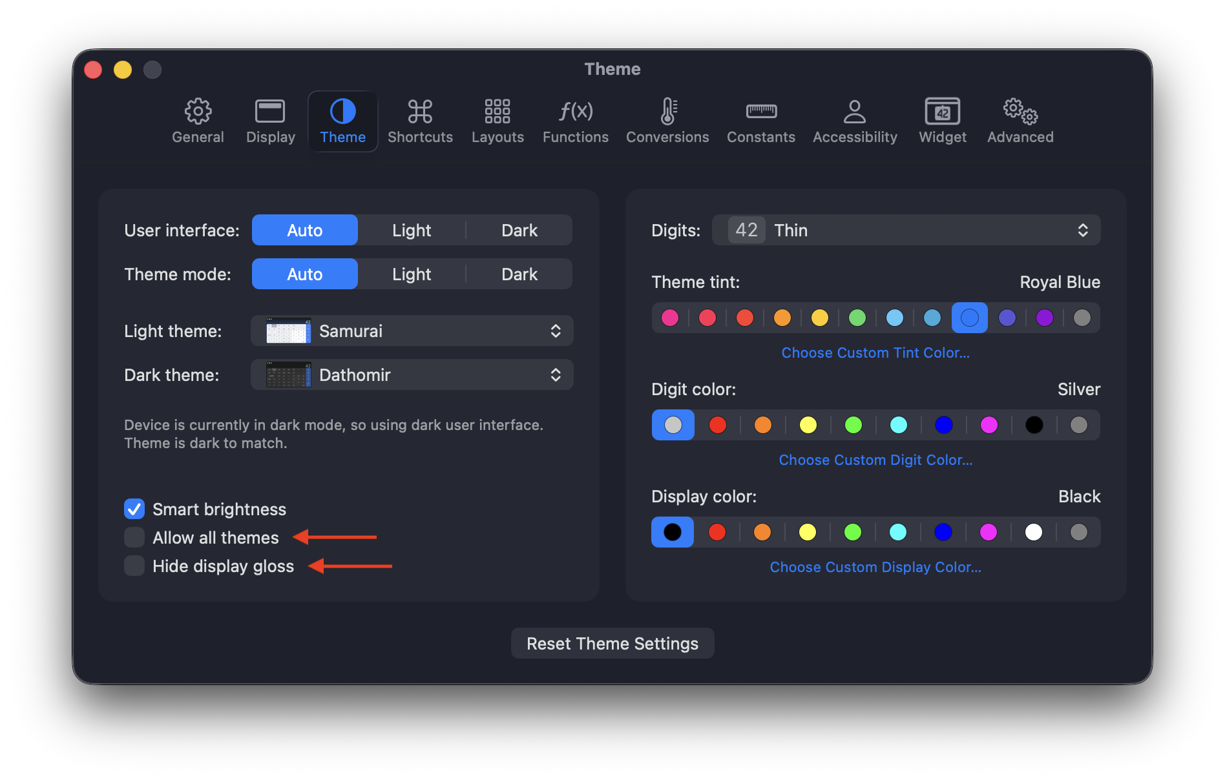Enable the Allow all themes checkbox
Viewport: 1225px width, 780px height.
point(134,537)
